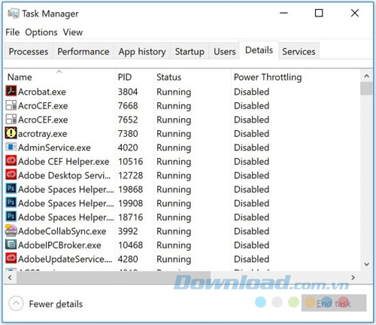Click the acrotray.exe yellow warning icon

(11, 133)
